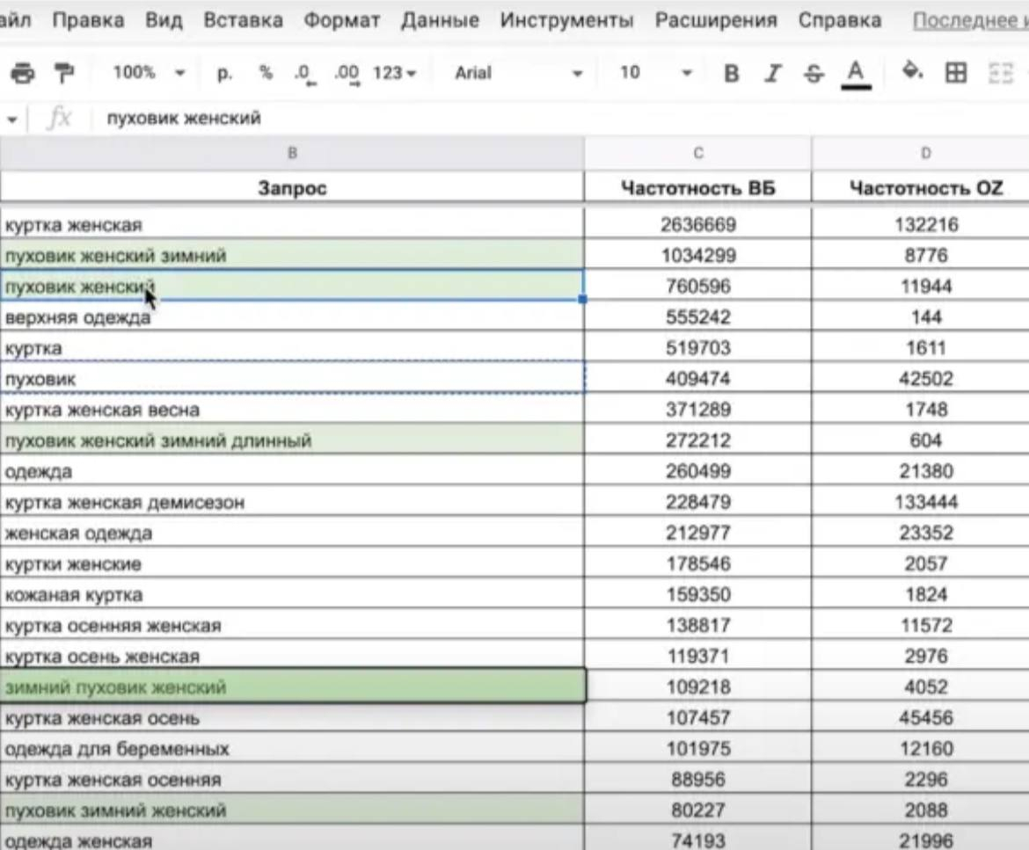Toggle bold formatting
Screen dimensions: 1029x850
tap(731, 73)
